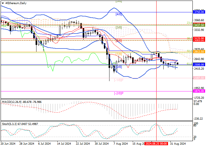Click the [1/8] Murrey level label
This screenshot has width=206, height=147.
pyautogui.click(x=119, y=54)
